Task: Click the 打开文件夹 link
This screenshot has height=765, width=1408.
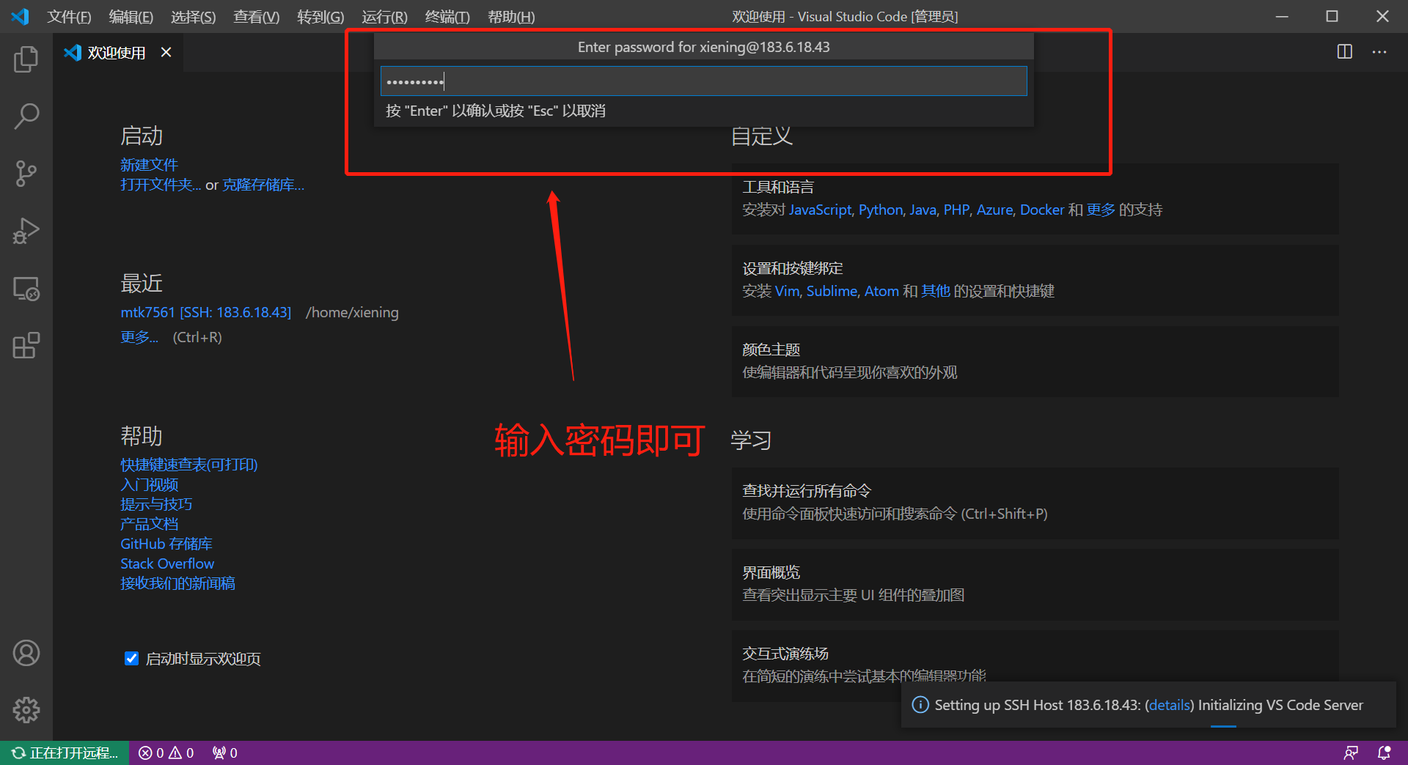Action: pyautogui.click(x=161, y=185)
